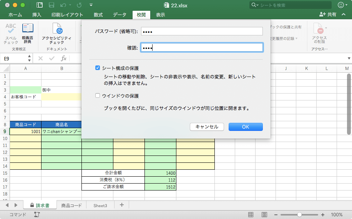Click OK in the protection dialog
This screenshot has height=219, width=352.
click(x=246, y=127)
